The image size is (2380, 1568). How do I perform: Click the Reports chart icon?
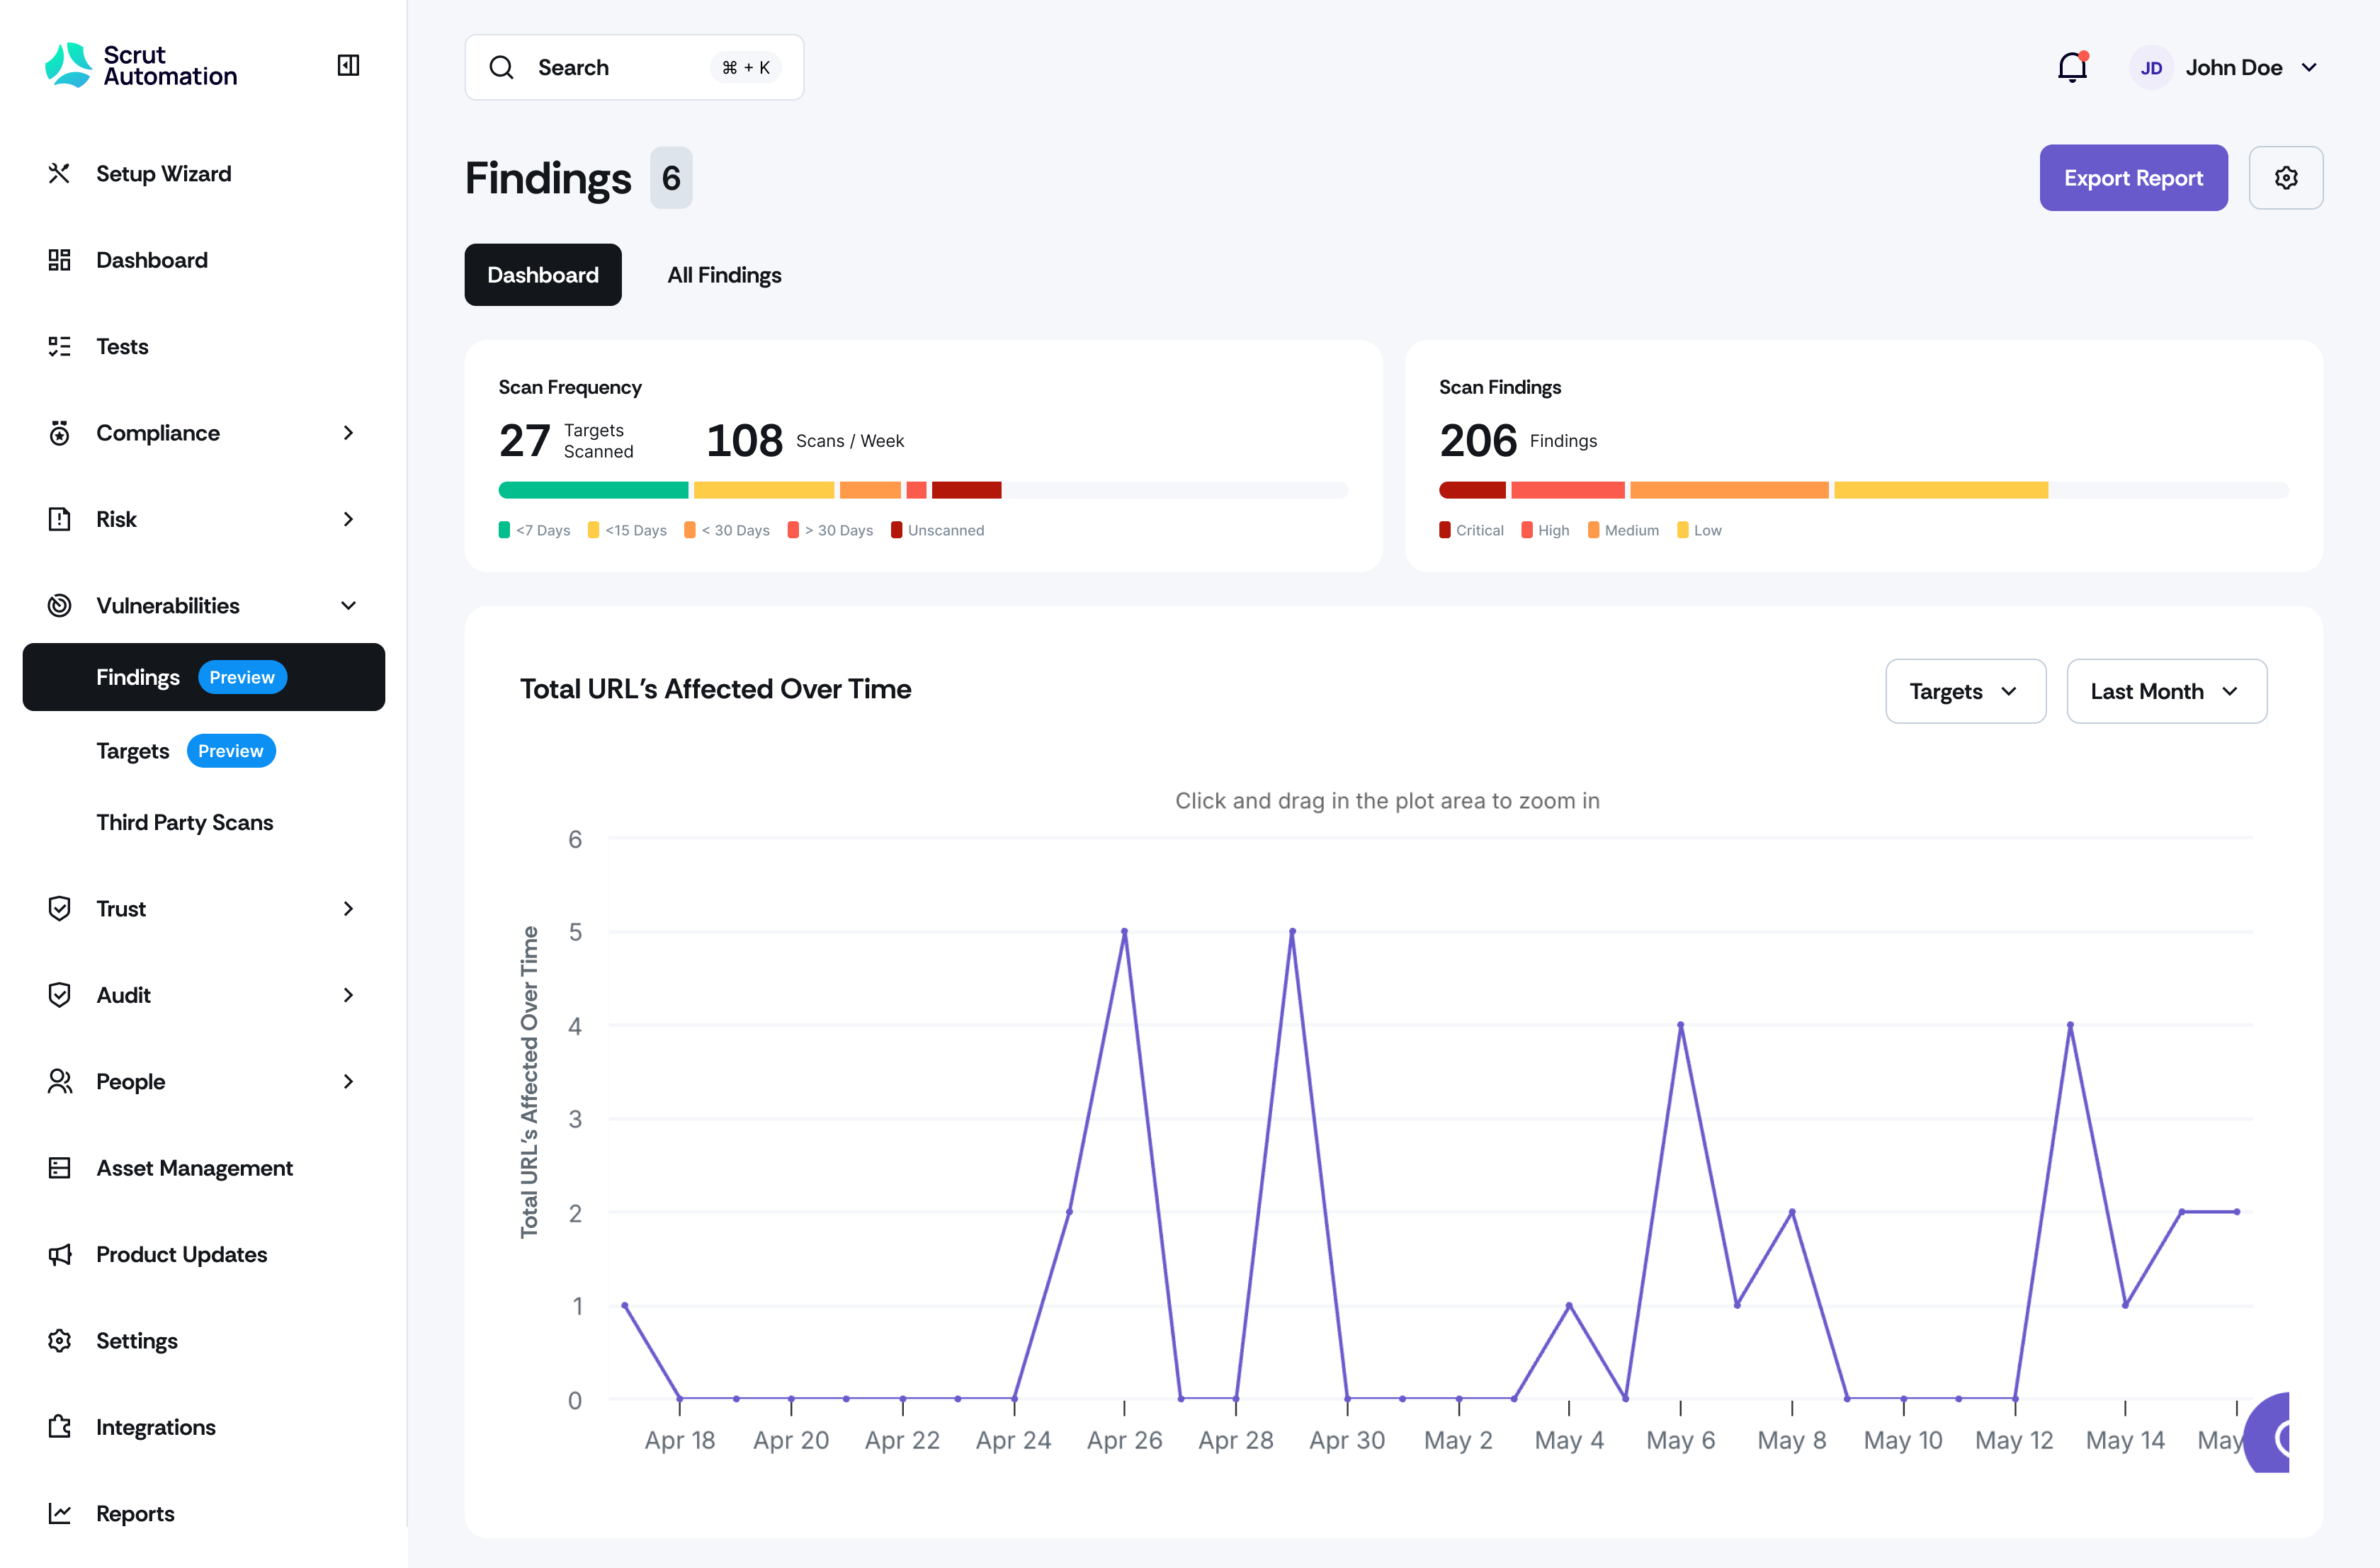click(x=60, y=1513)
